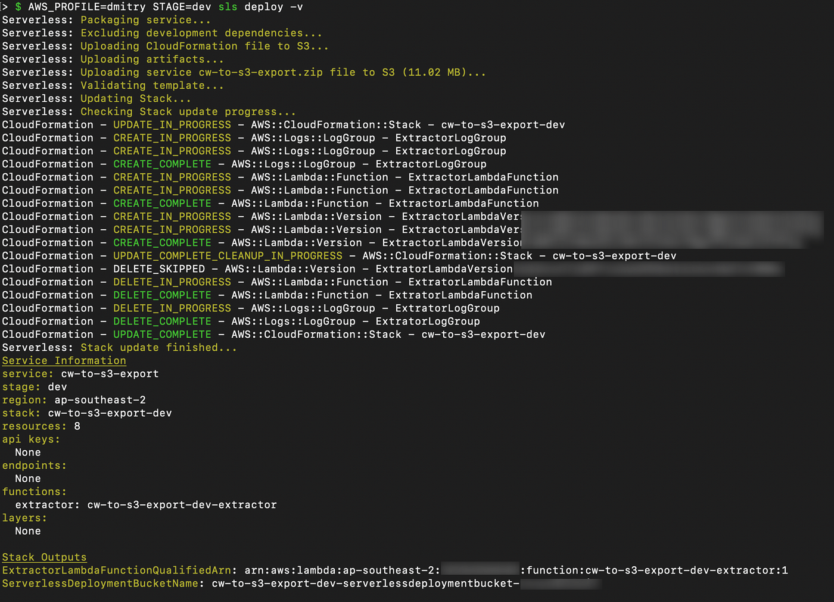This screenshot has height=602, width=834.
Task: Click the 'Stack Outputs' heading
Action: [x=44, y=557]
